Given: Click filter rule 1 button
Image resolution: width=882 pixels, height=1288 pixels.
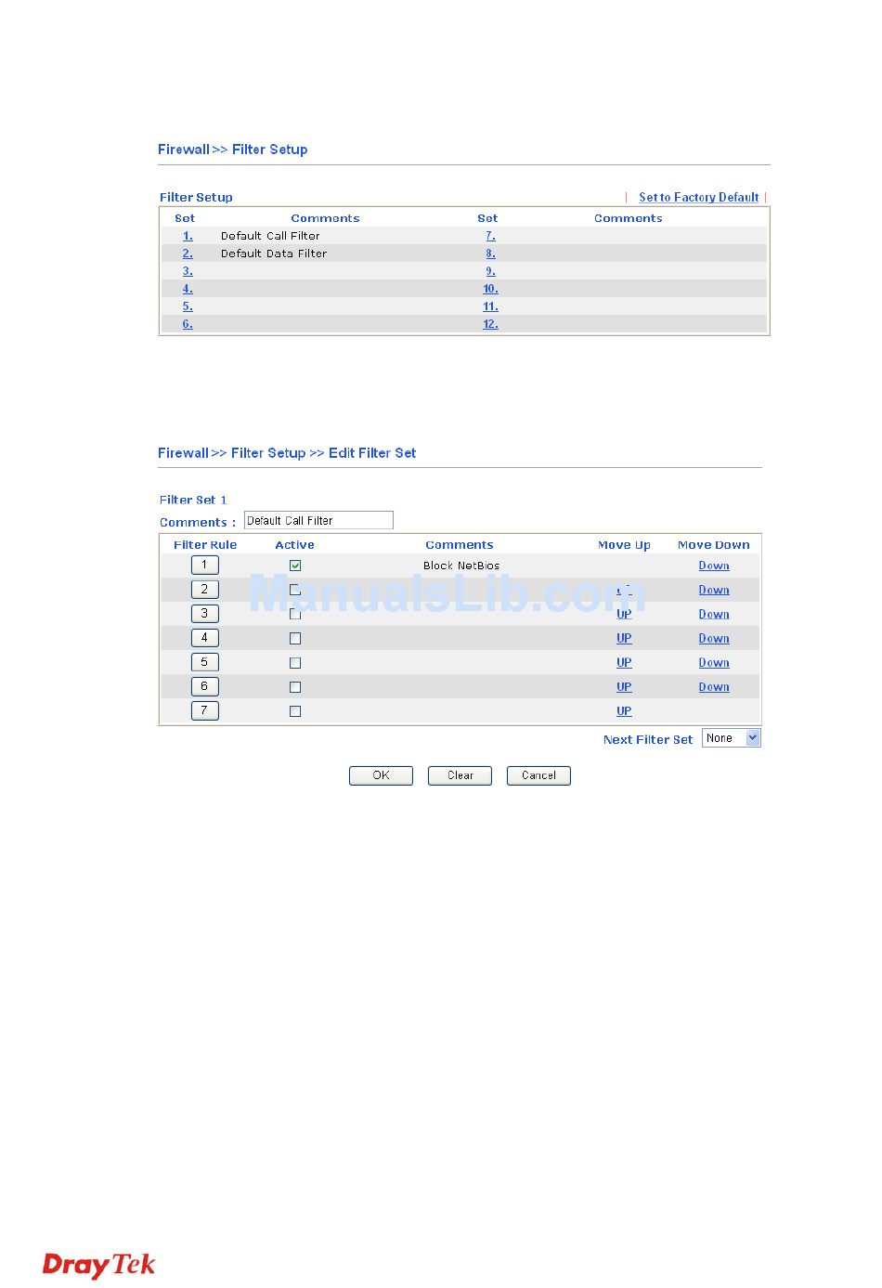Looking at the screenshot, I should click(205, 565).
